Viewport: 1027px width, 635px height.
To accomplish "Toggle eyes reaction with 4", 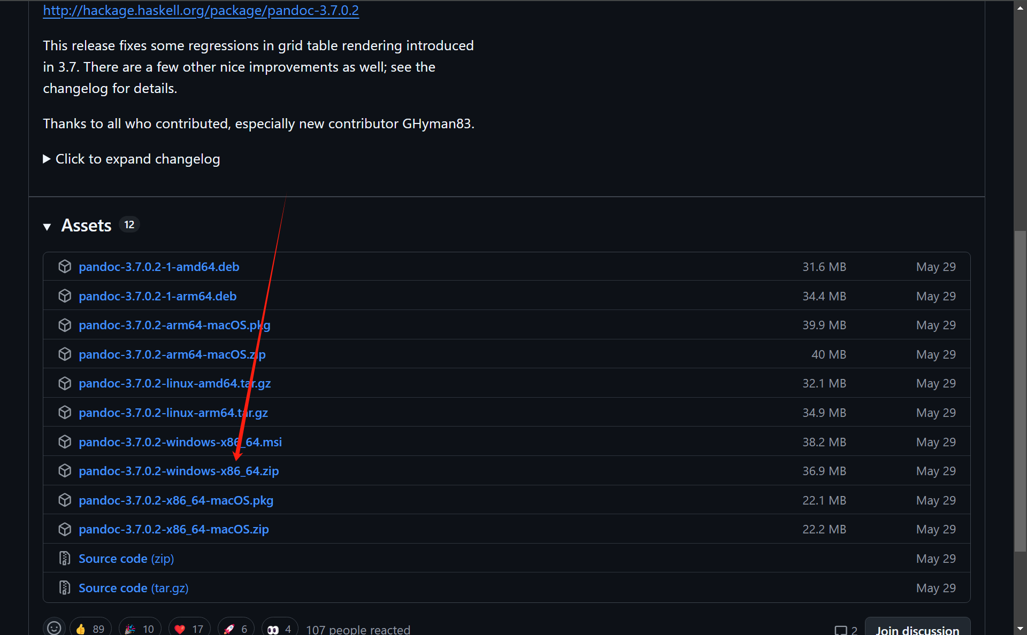I will click(280, 629).
